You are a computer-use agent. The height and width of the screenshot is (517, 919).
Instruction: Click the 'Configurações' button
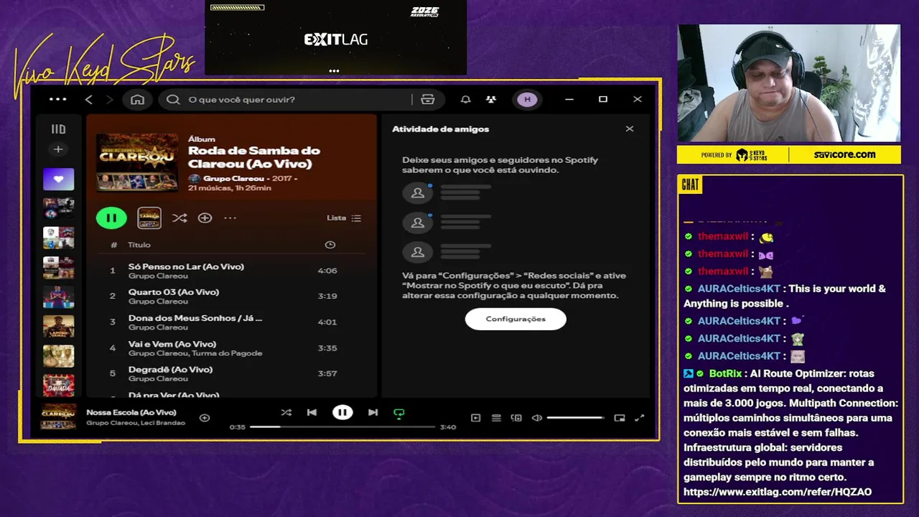516,319
